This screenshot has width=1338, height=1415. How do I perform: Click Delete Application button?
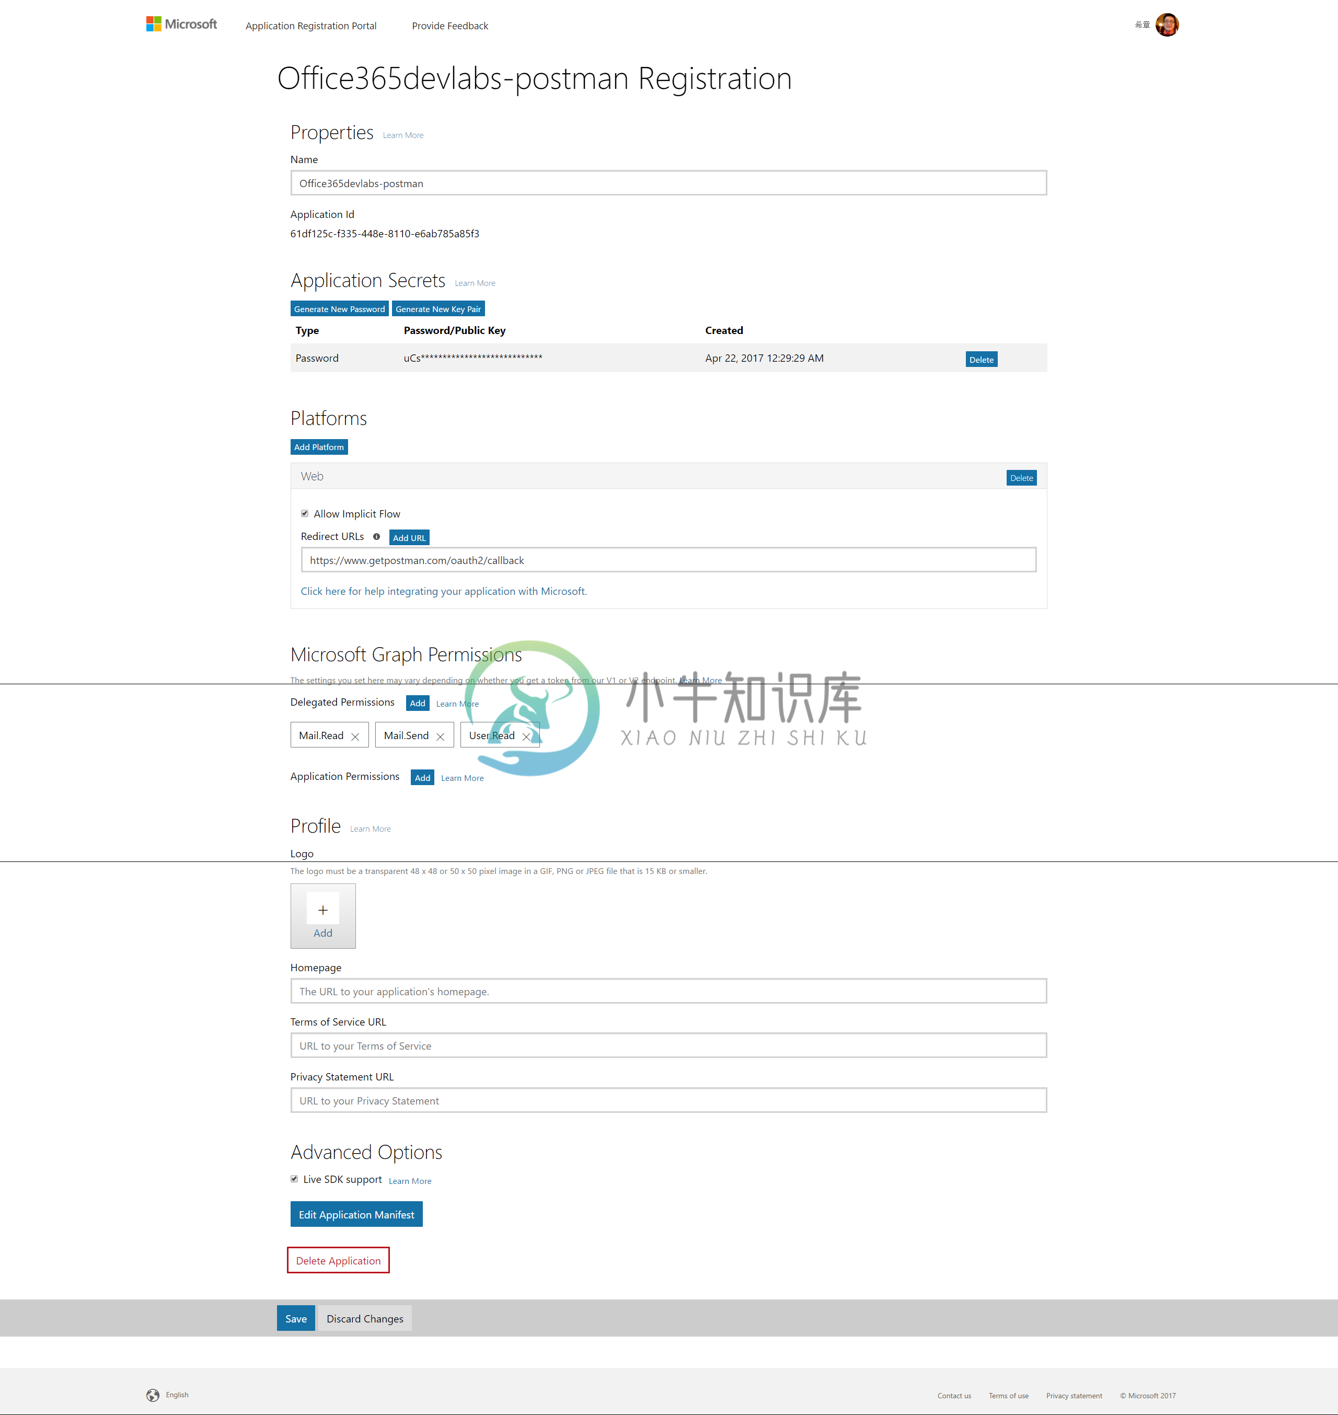(338, 1260)
